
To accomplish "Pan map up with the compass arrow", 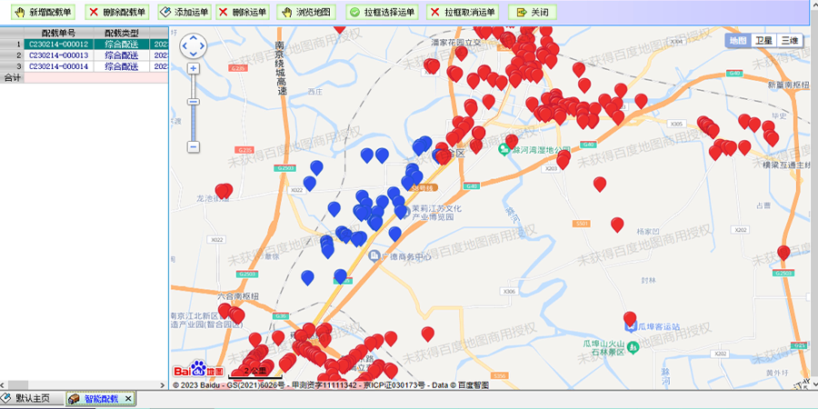I will pos(194,37).
